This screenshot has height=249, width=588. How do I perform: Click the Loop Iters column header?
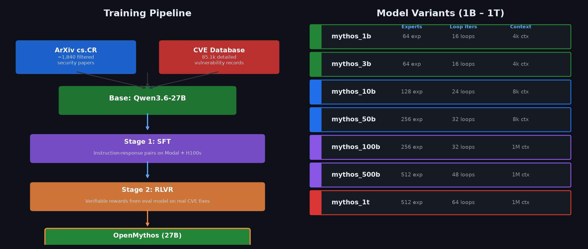click(x=463, y=27)
